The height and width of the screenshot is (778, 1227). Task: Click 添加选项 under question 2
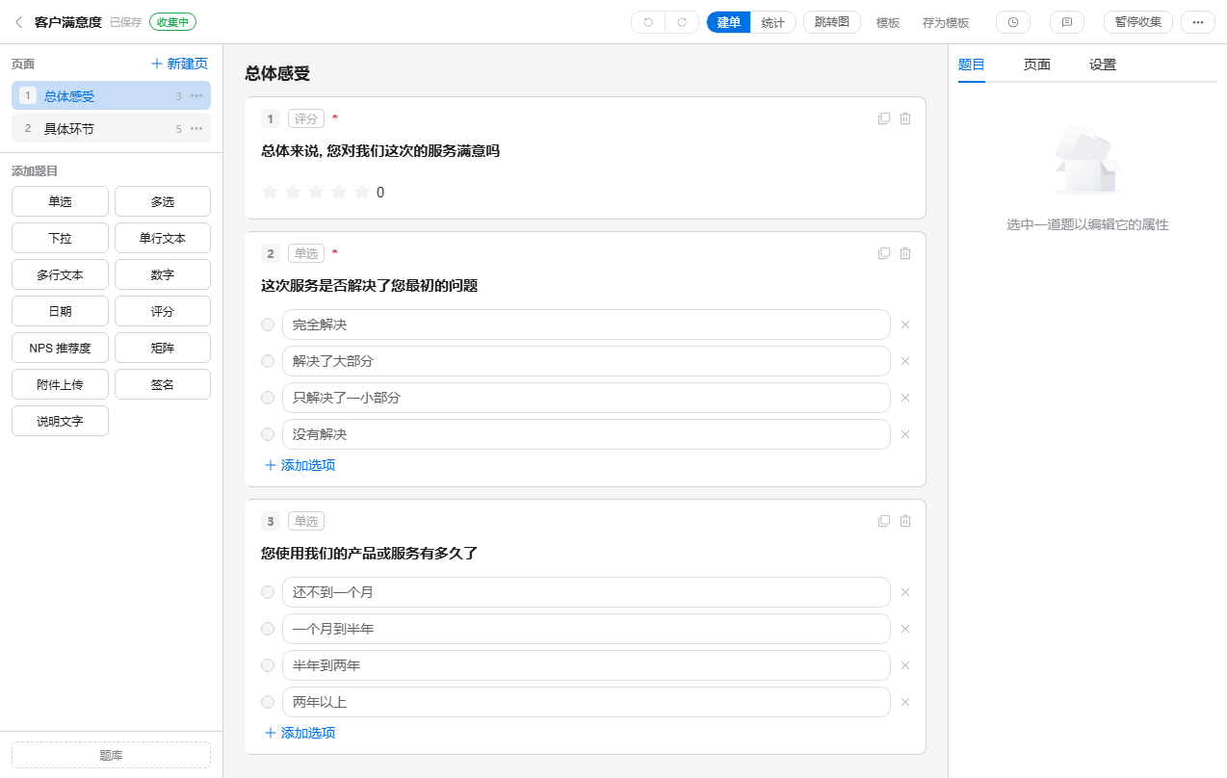(x=300, y=465)
